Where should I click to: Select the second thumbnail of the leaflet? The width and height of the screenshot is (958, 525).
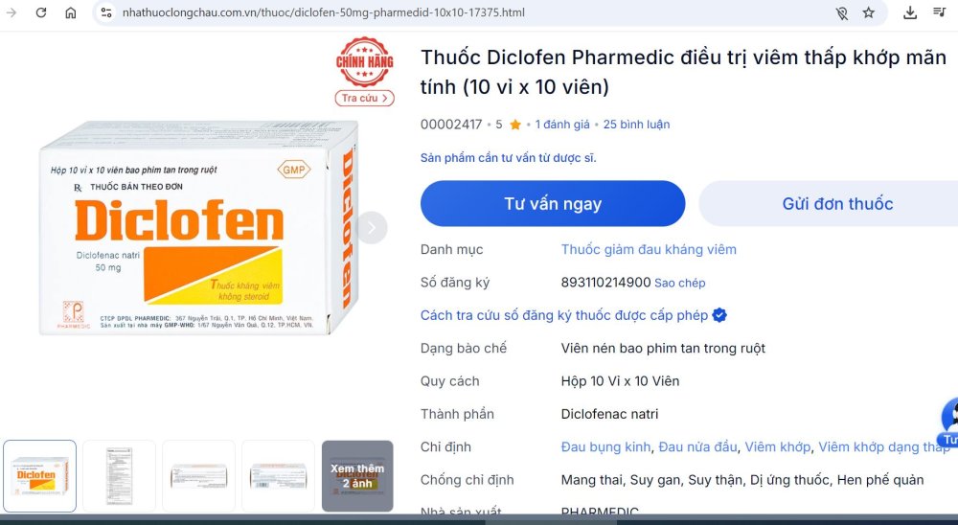pyautogui.click(x=119, y=476)
